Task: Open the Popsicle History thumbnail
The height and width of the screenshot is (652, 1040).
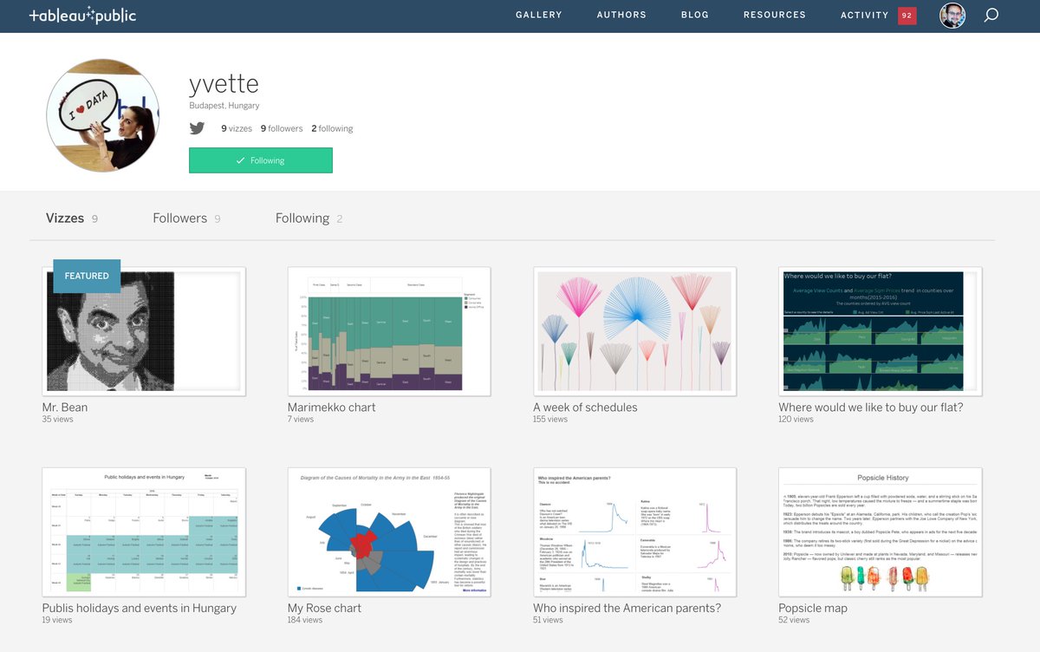Action: [881, 532]
